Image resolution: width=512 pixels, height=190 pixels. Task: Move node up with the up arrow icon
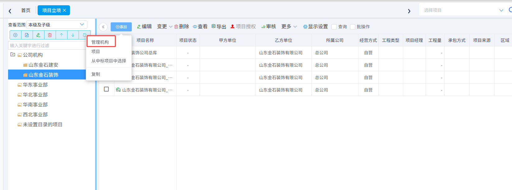pyautogui.click(x=61, y=35)
